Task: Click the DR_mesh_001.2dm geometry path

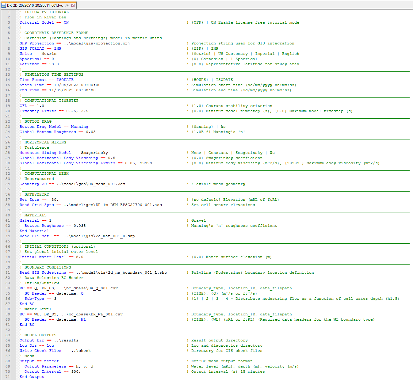Action: pyautogui.click(x=91, y=184)
